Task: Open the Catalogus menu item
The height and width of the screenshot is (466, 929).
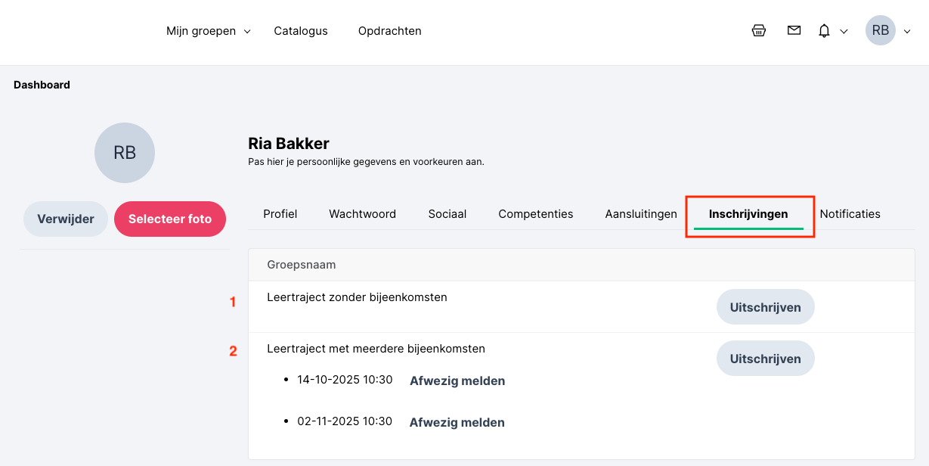Action: pyautogui.click(x=301, y=31)
